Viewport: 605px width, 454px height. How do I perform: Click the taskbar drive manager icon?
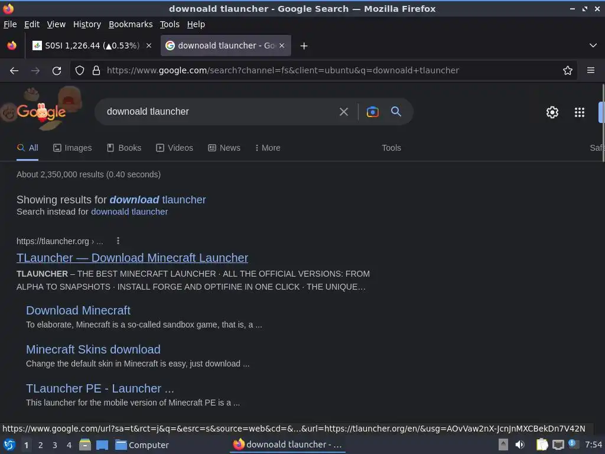click(x=85, y=445)
